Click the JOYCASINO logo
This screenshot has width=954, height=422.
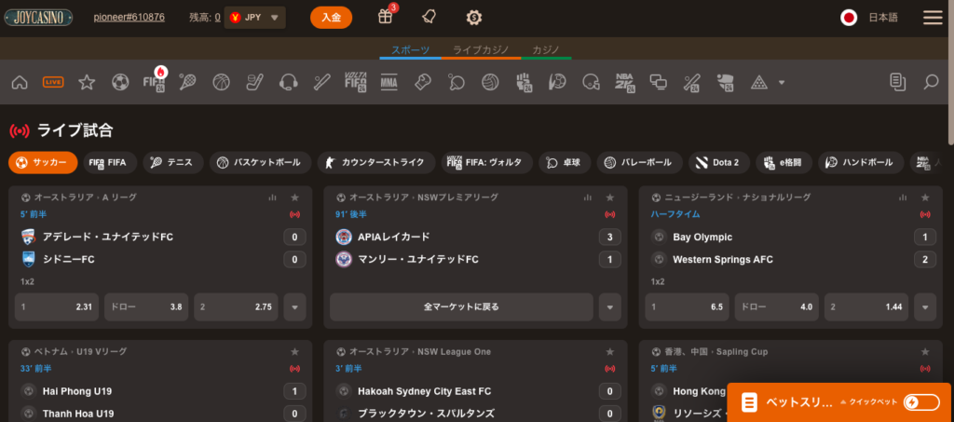[38, 18]
